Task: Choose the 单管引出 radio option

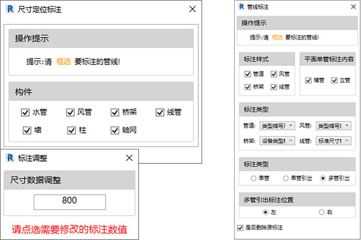Action: pos(286,178)
